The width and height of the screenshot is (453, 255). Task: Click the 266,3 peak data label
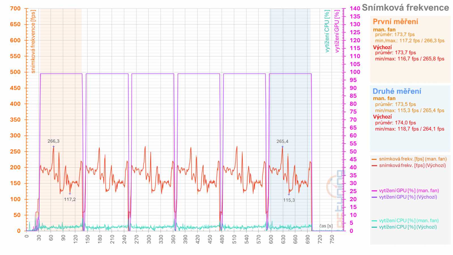[54, 141]
